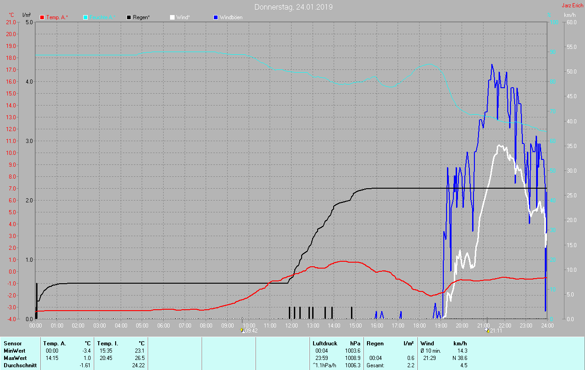Click the Regen Gesamt value 2.2
The width and height of the screenshot is (585, 370).
[x=410, y=365]
